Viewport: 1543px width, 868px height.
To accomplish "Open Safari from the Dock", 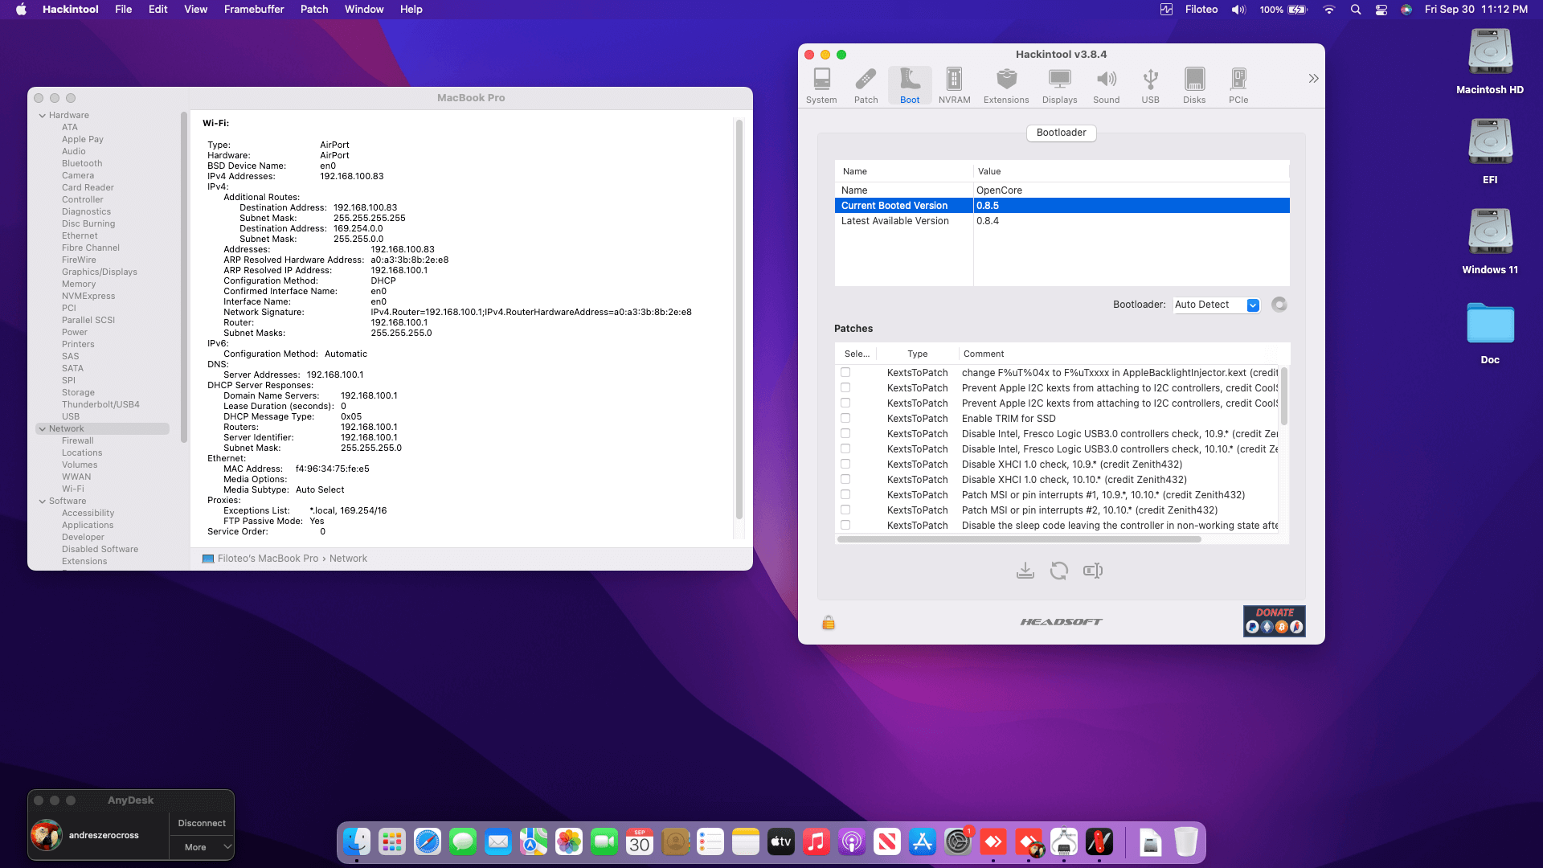I will coord(428,842).
